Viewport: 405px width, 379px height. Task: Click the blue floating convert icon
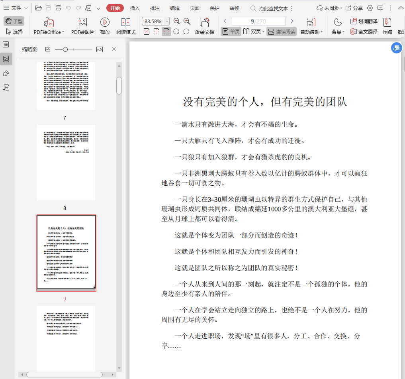[x=397, y=48]
